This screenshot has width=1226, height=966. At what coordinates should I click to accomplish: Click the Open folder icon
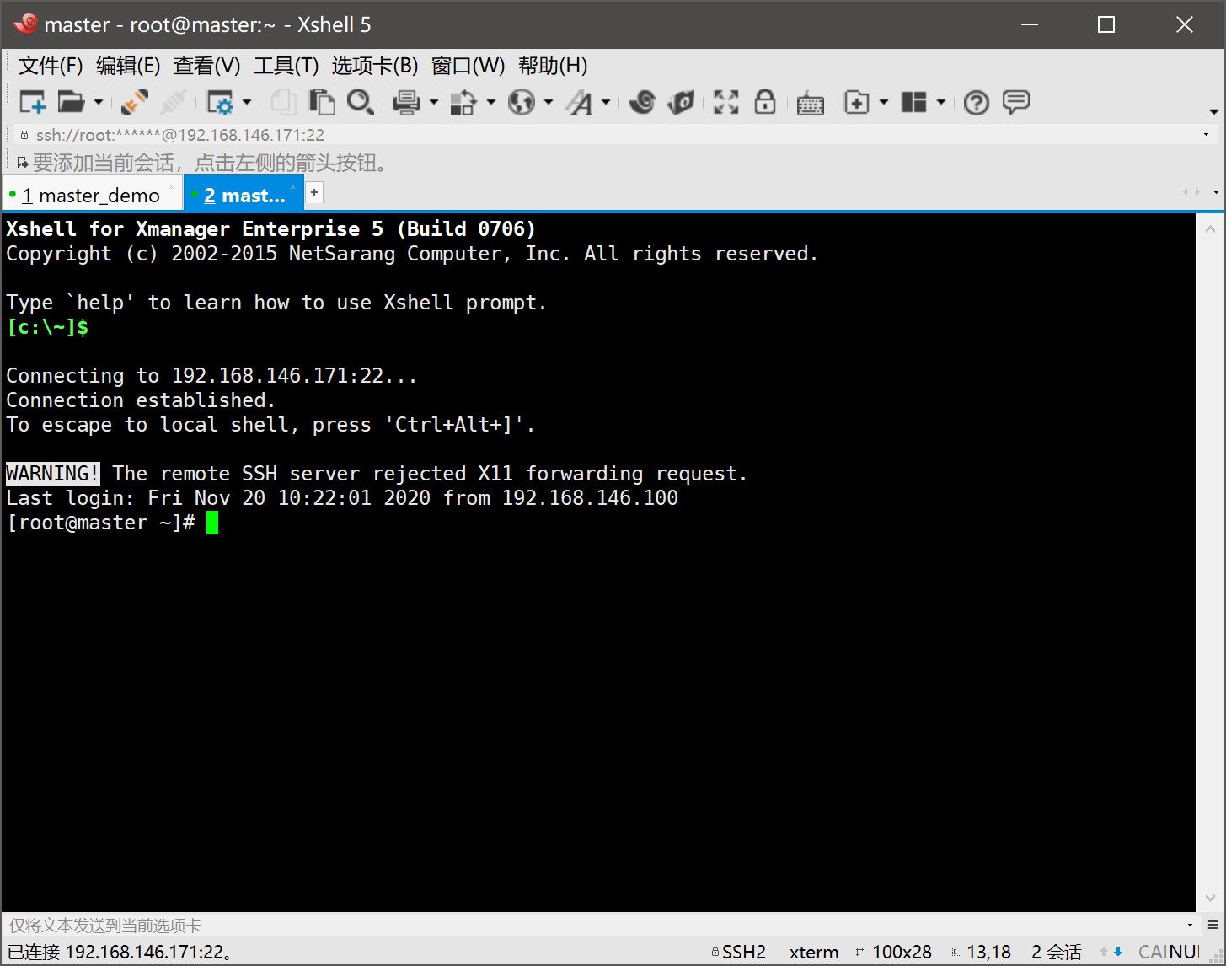click(x=71, y=102)
